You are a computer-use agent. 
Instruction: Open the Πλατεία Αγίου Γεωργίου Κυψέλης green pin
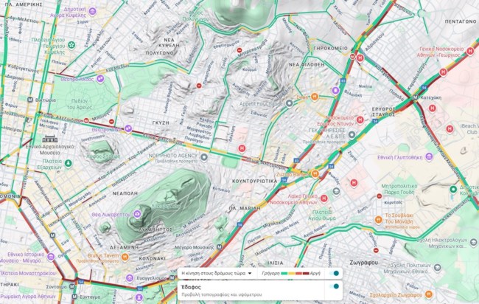71,46
